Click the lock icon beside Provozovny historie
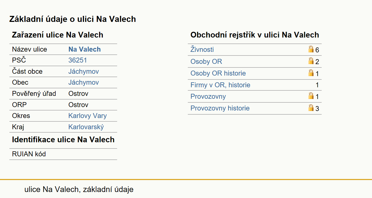The width and height of the screenshot is (372, 198). point(311,108)
